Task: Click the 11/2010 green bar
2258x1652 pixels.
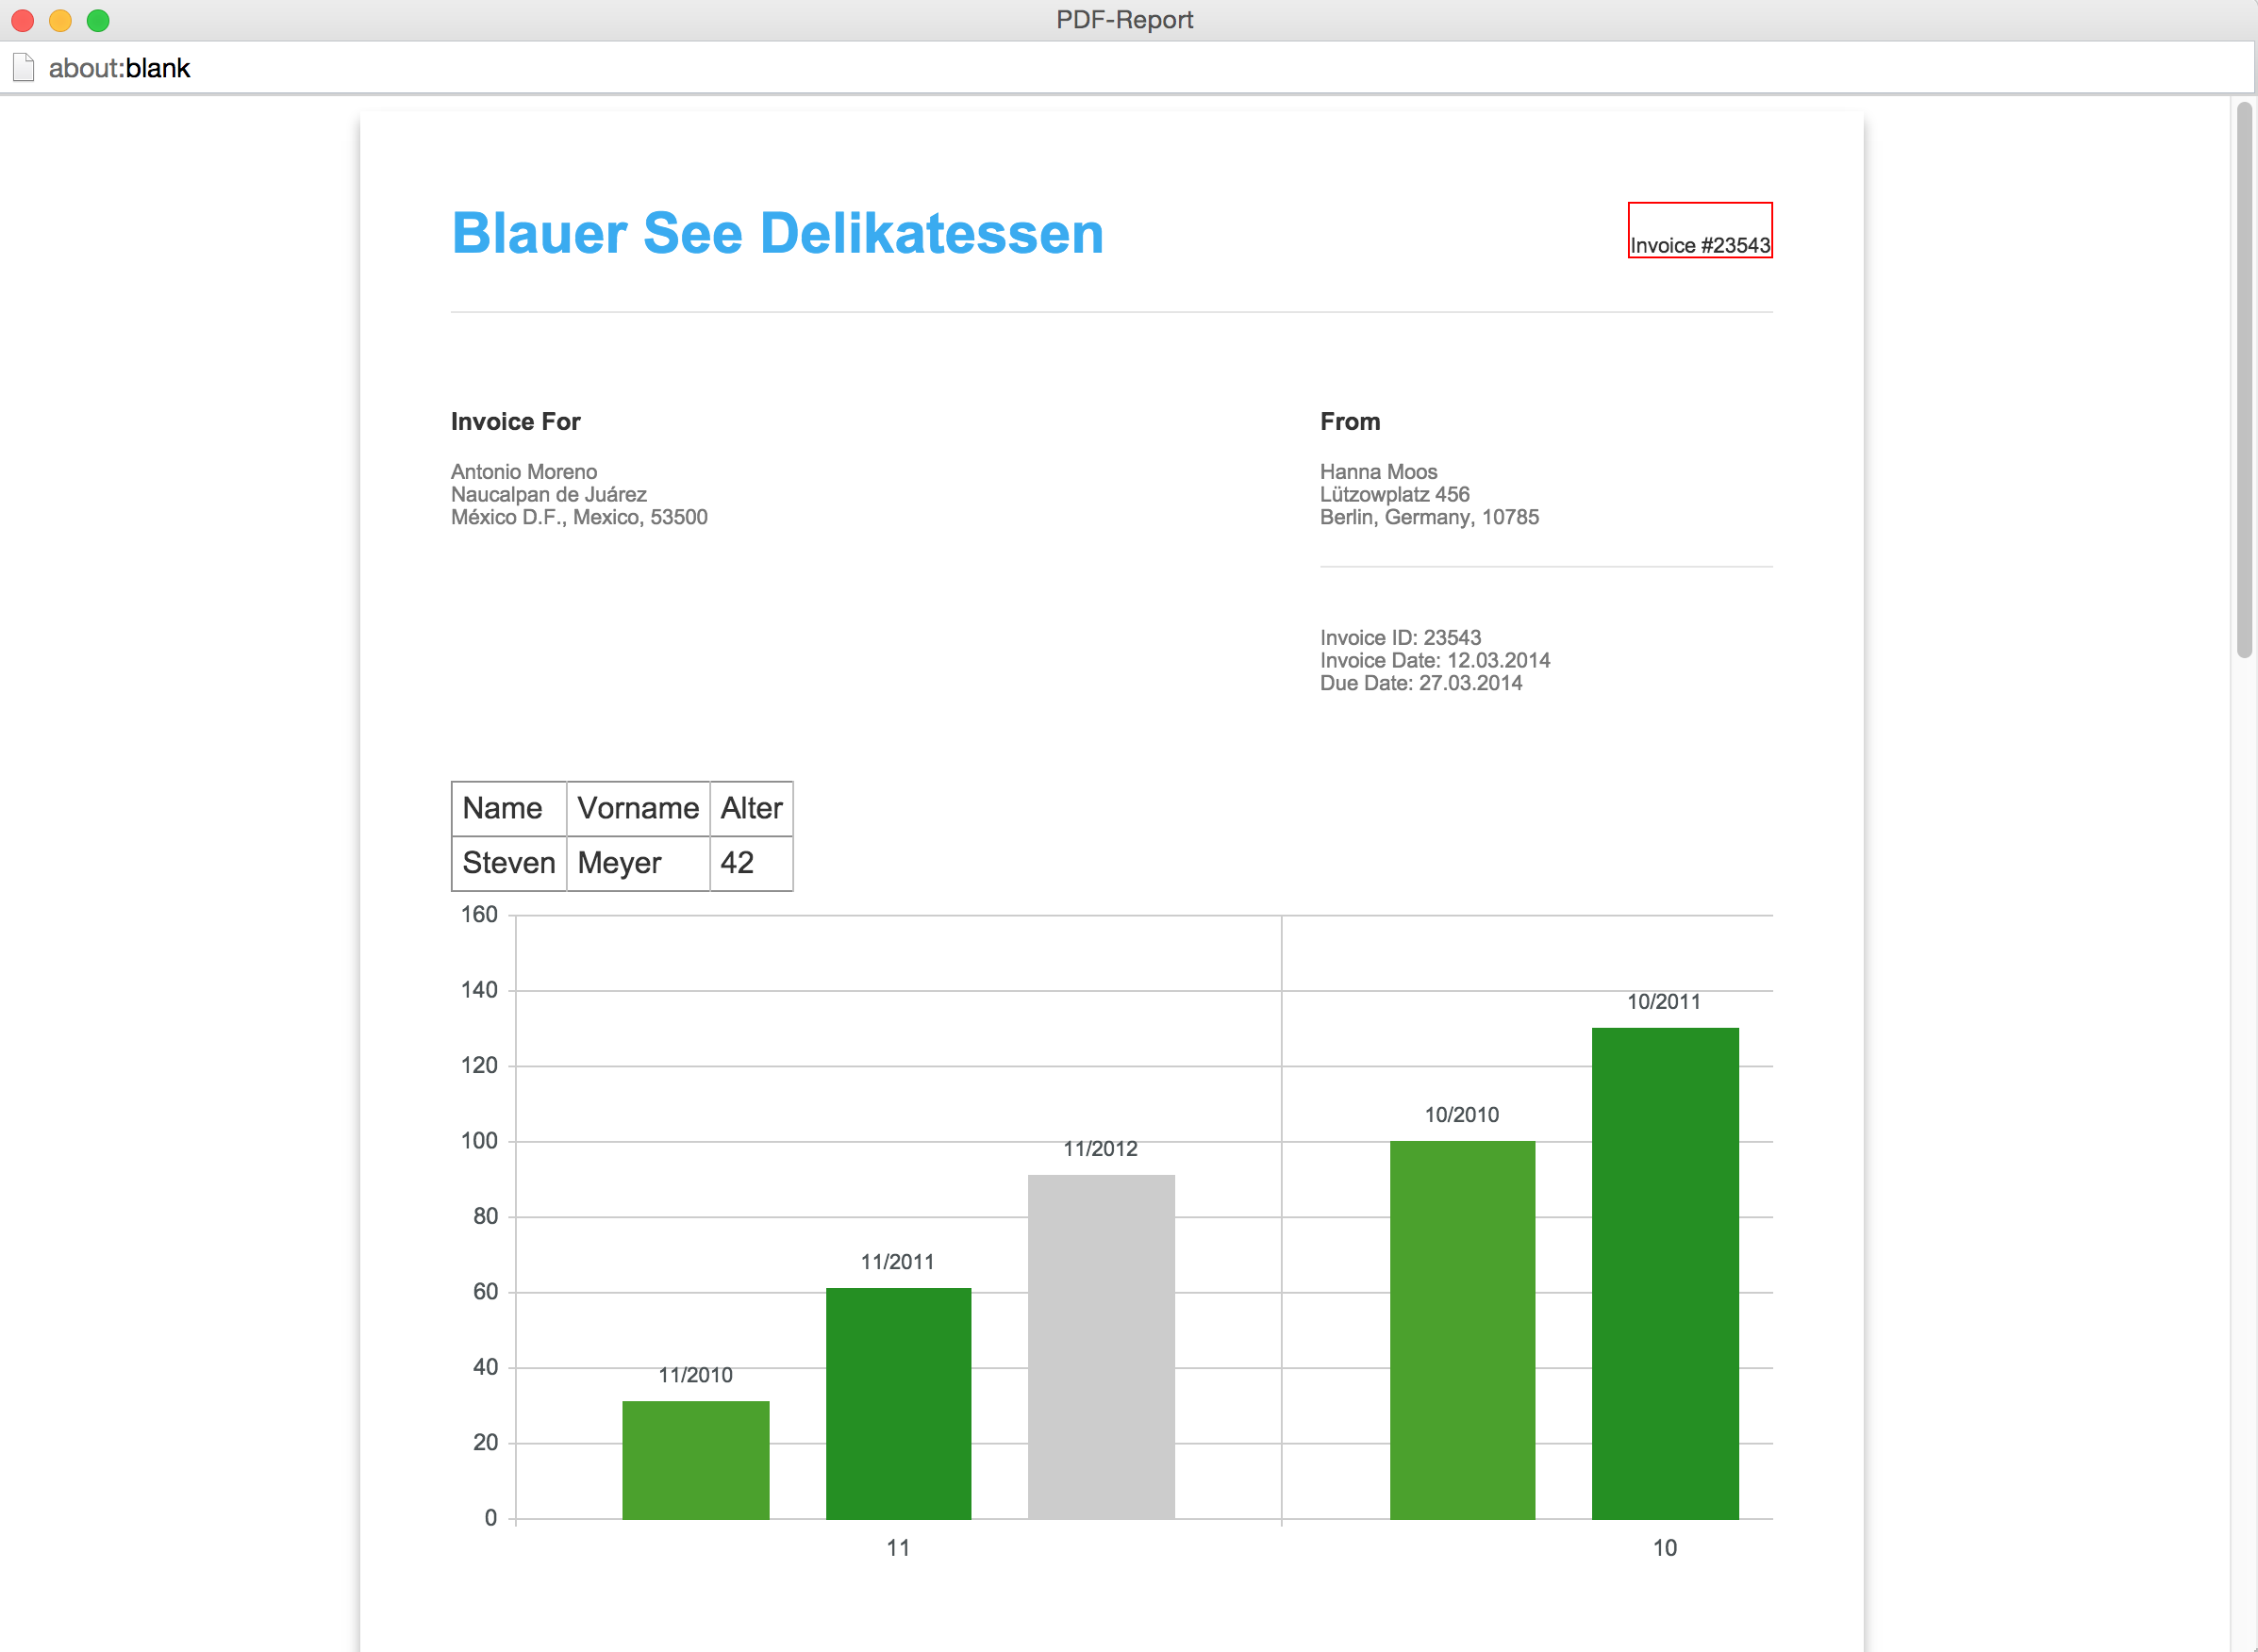Action: pos(695,1459)
